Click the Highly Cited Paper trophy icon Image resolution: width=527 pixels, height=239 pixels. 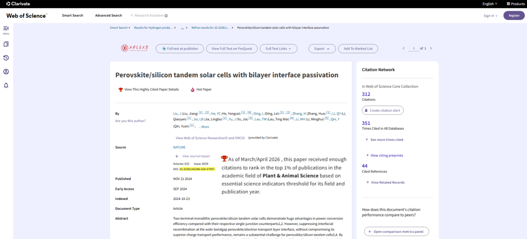[x=121, y=90]
